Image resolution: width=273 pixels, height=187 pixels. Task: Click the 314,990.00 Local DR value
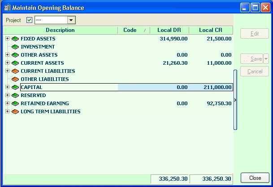point(173,39)
